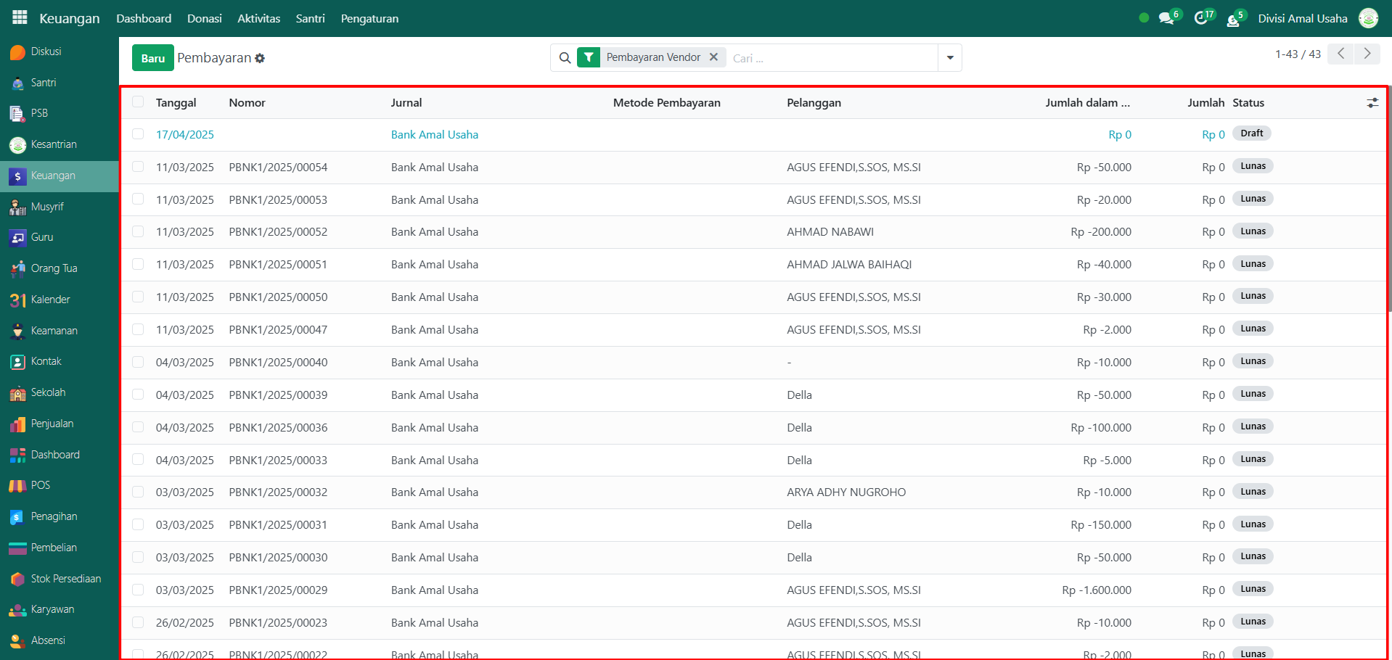Open the Pengaturan menu

(x=369, y=19)
